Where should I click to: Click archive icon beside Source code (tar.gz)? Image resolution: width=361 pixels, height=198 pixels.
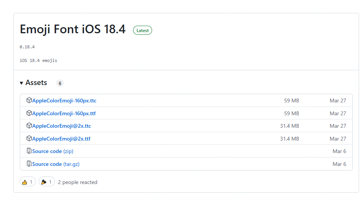(29, 164)
